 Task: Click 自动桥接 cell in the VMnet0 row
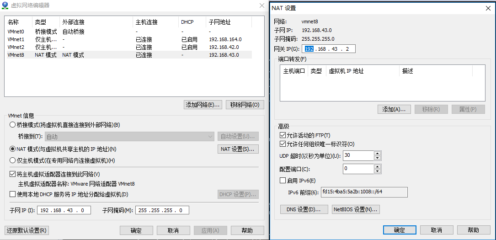tap(74, 32)
